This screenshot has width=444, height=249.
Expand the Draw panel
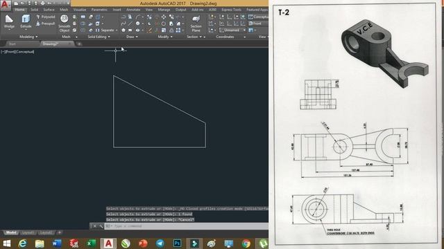132,37
